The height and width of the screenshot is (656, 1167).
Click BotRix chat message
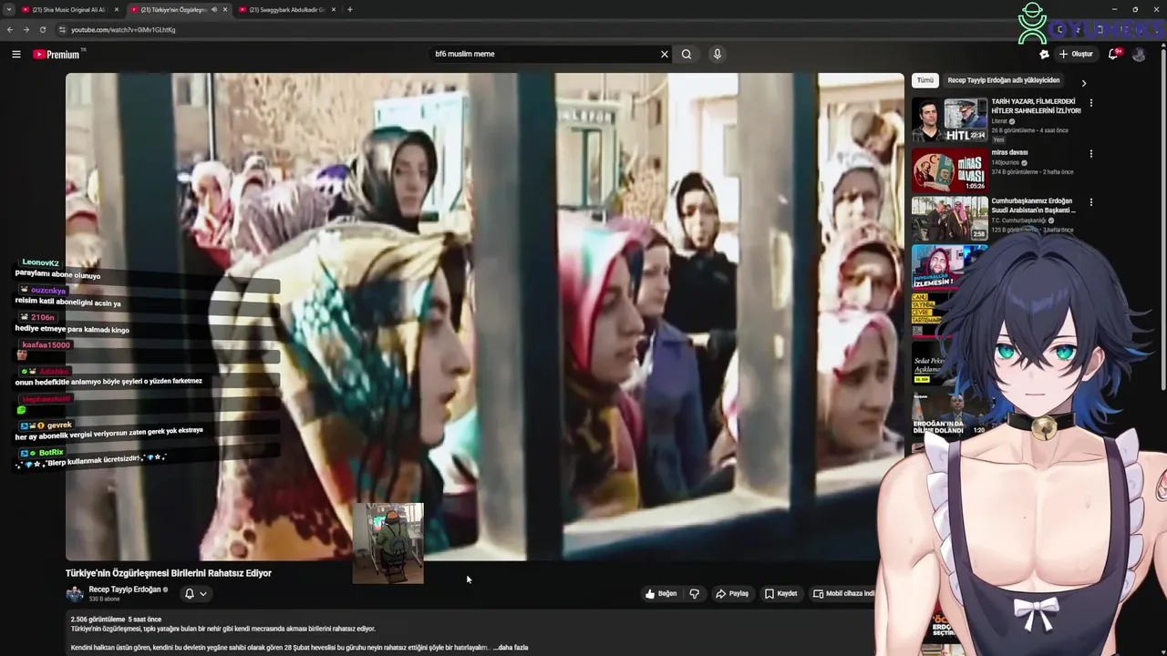[107, 459]
